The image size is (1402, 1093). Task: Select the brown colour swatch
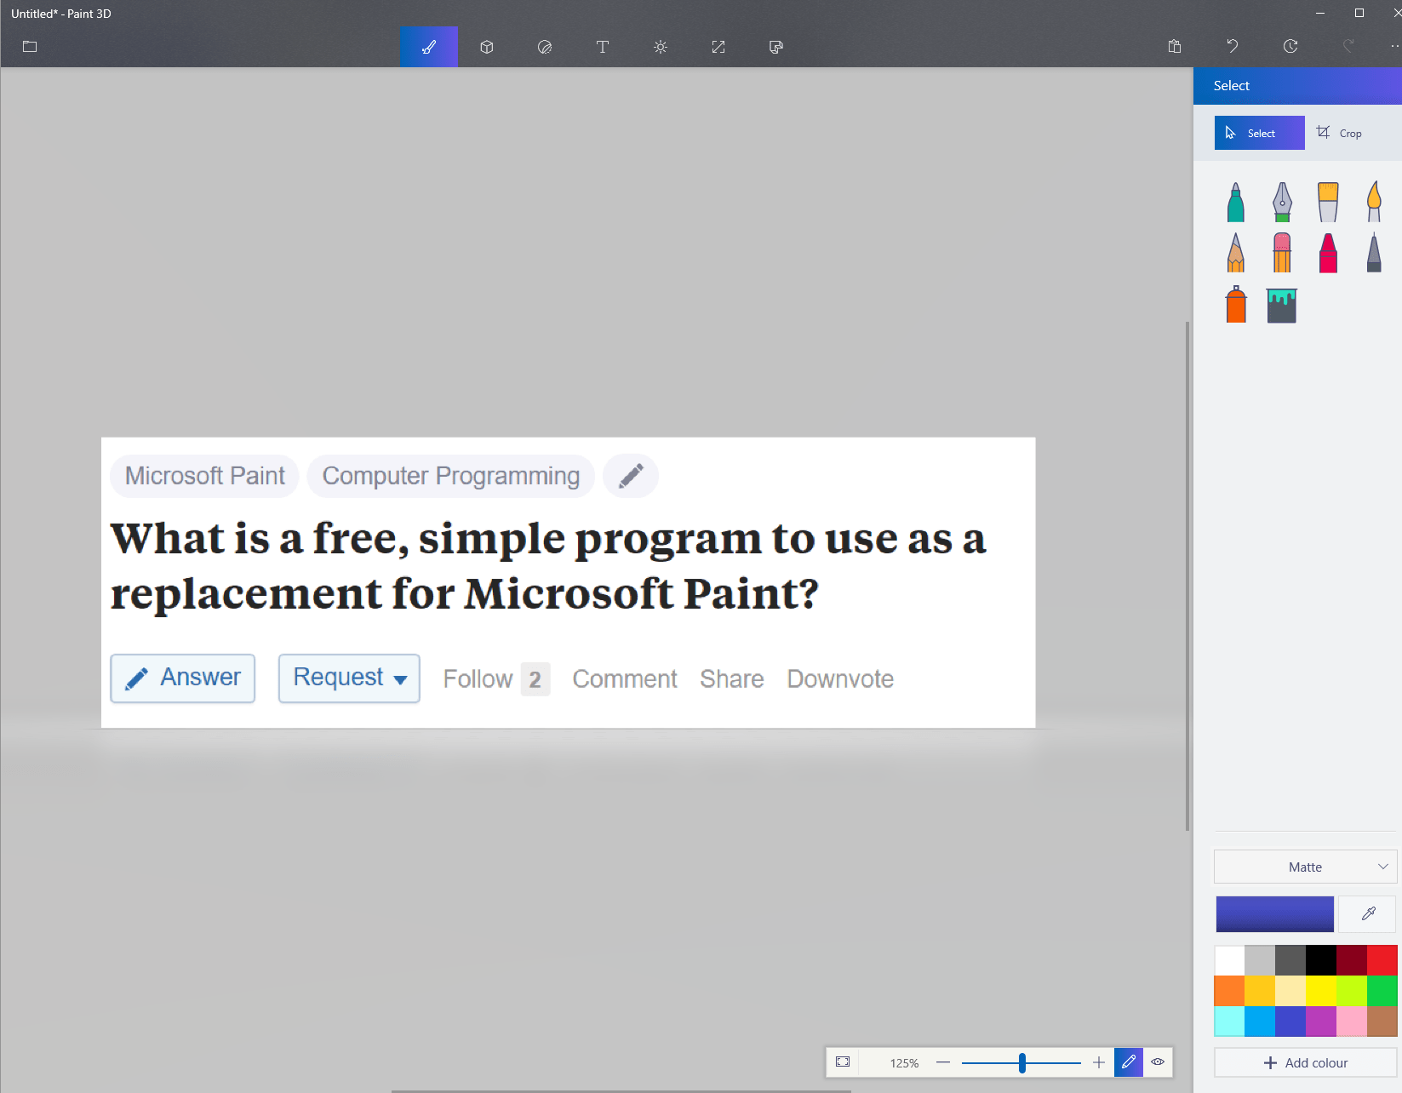[1382, 1021]
